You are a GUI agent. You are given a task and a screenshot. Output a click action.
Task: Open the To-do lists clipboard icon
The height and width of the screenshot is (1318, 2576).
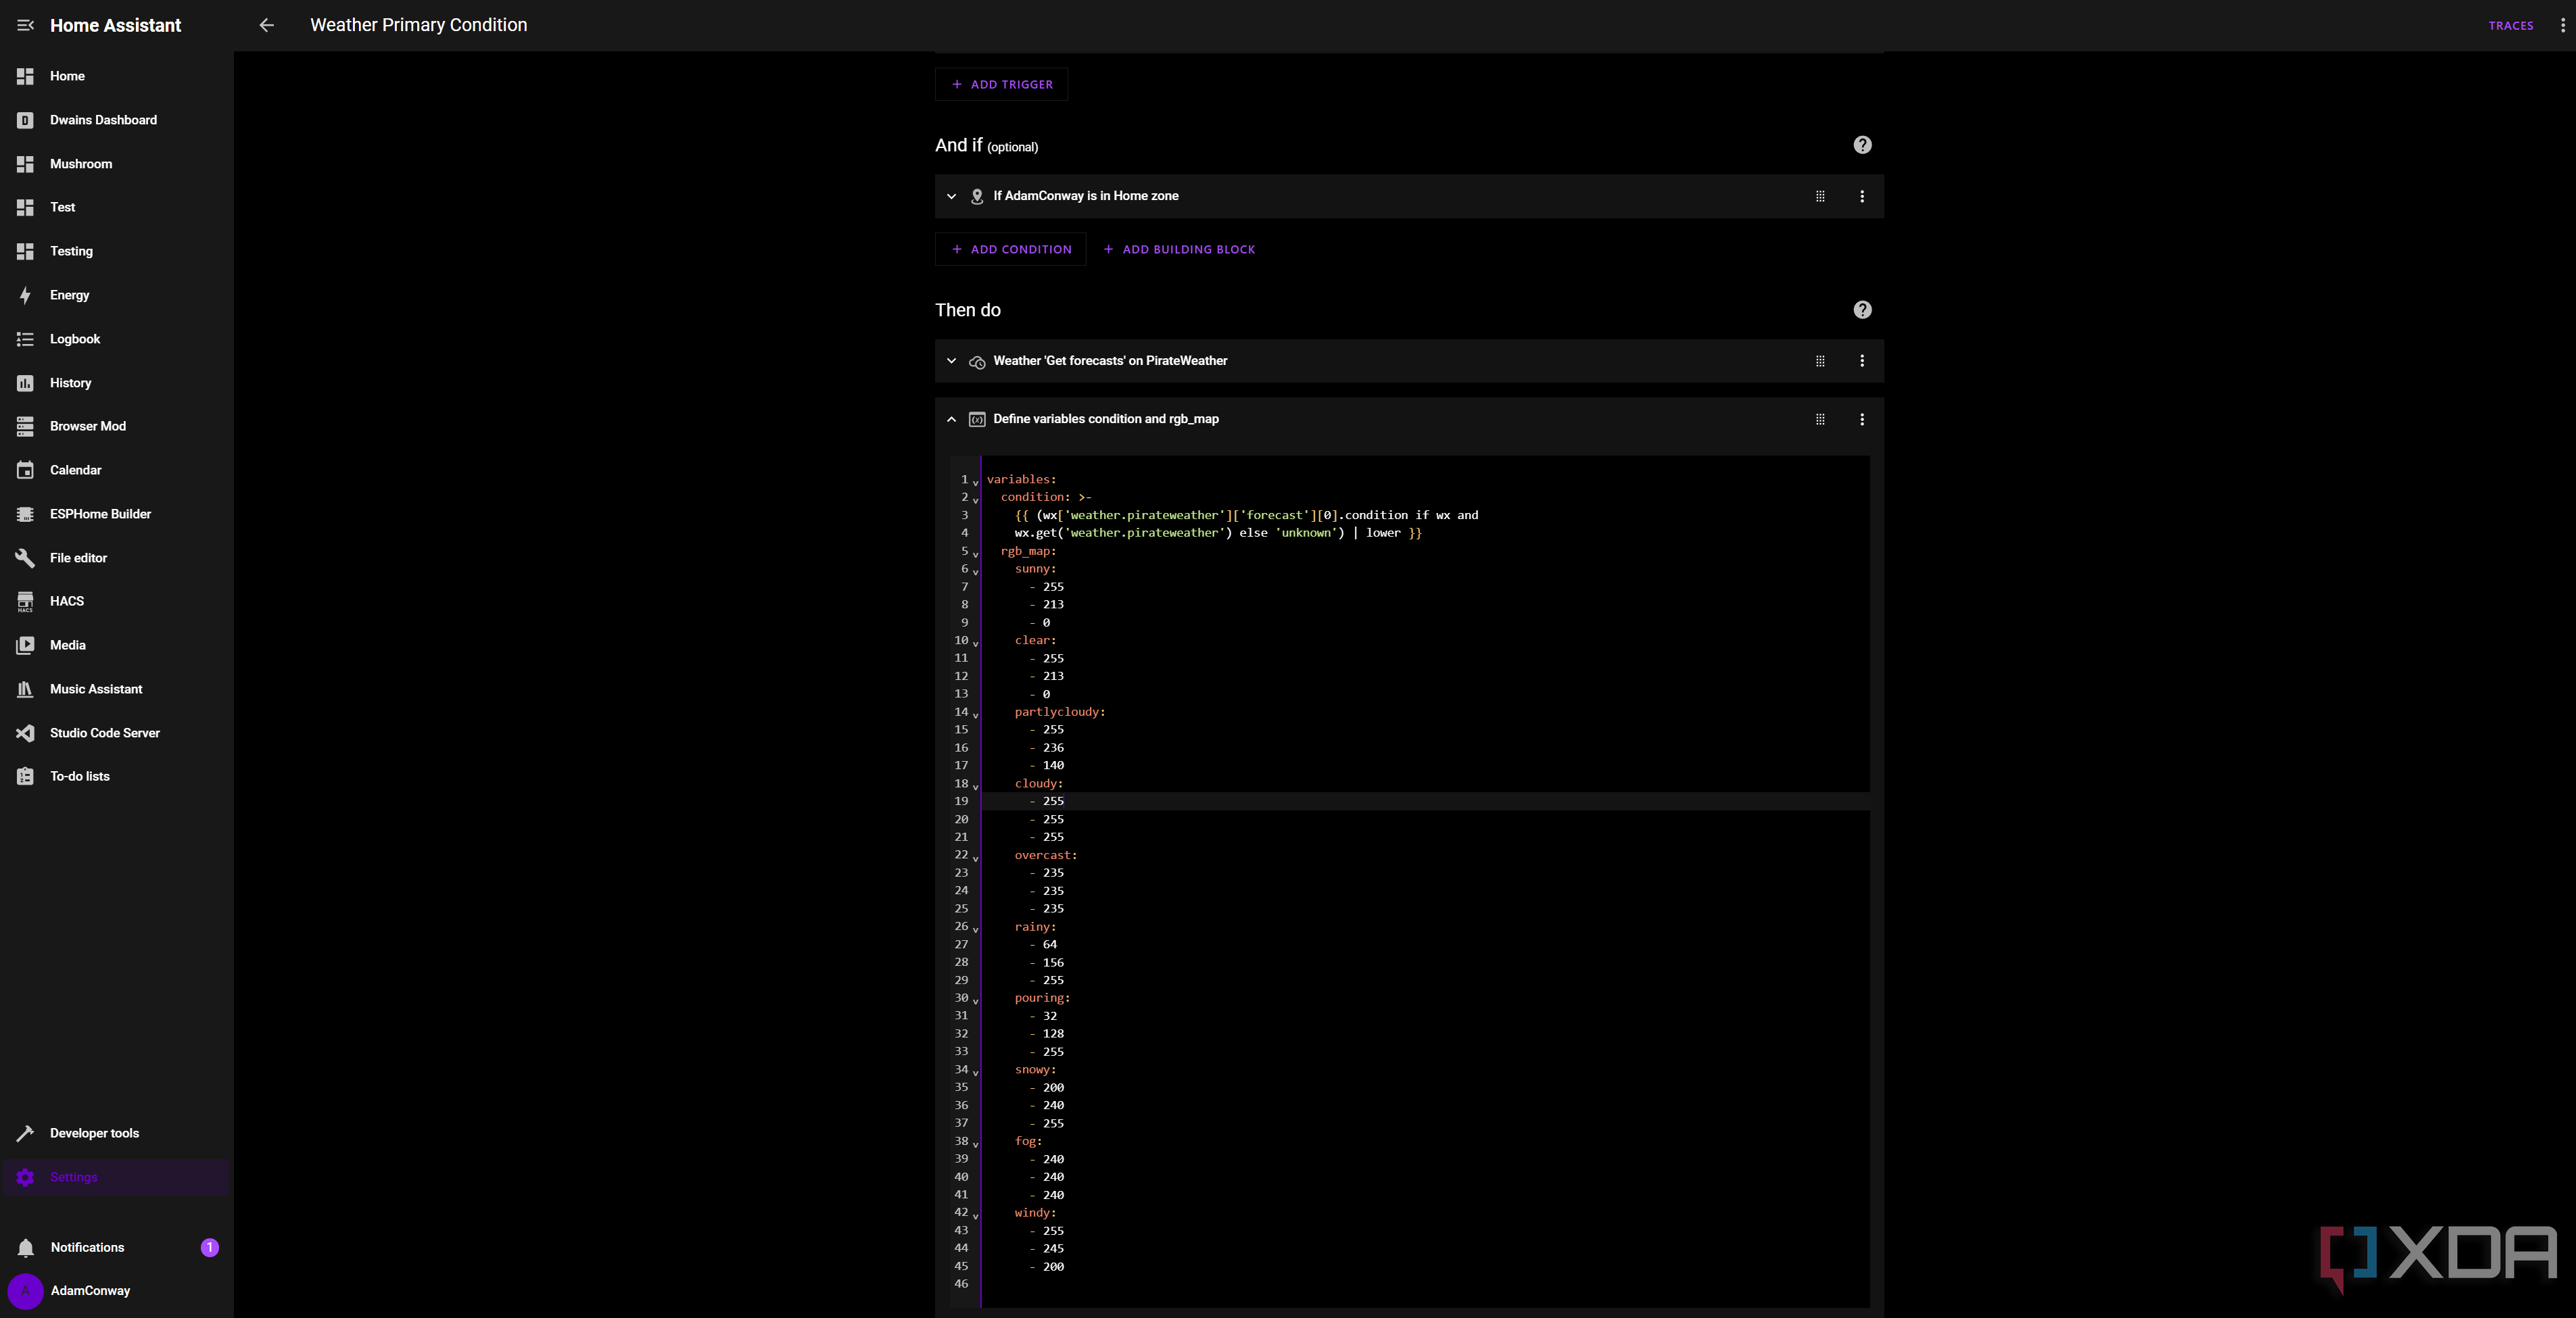tap(25, 776)
